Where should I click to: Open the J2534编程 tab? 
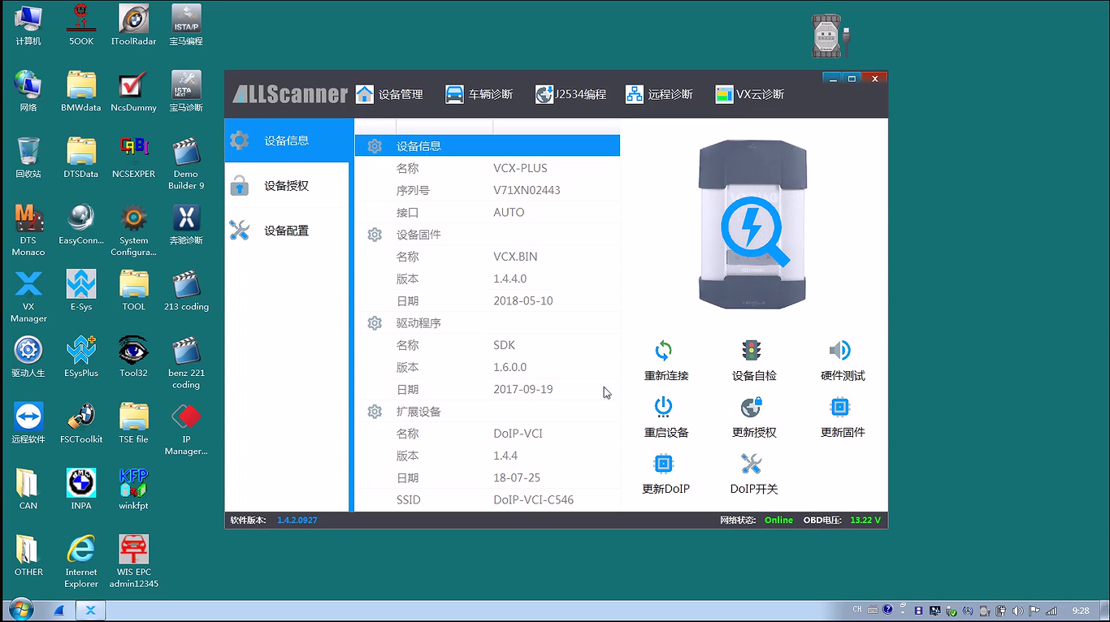[x=570, y=94]
